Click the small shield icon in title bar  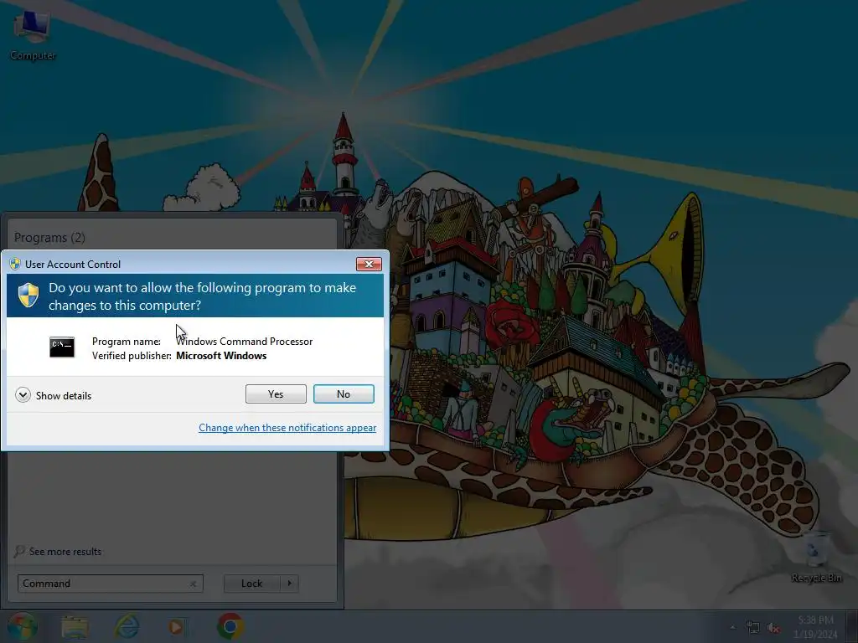point(15,264)
